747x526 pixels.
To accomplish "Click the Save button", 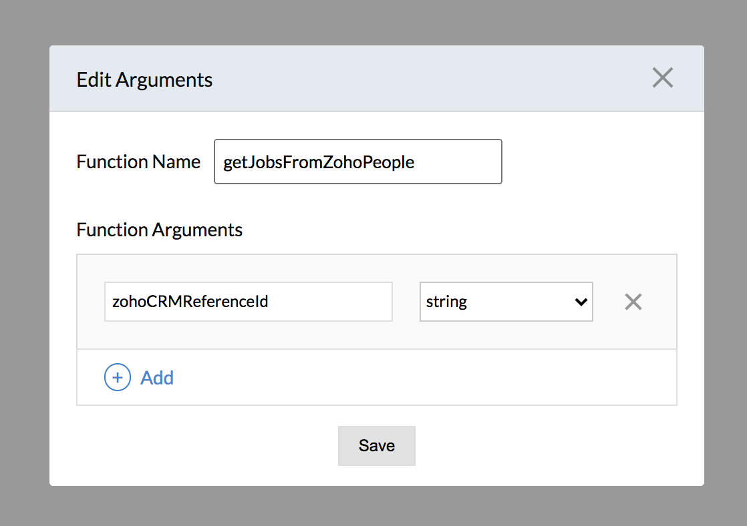I will (376, 445).
